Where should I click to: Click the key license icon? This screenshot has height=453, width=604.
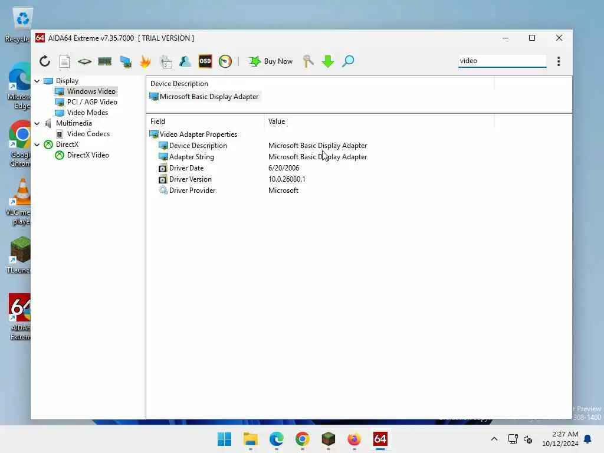pyautogui.click(x=308, y=61)
